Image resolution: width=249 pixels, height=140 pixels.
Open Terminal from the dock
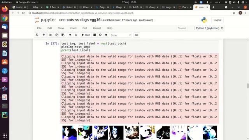click(x=5, y=106)
